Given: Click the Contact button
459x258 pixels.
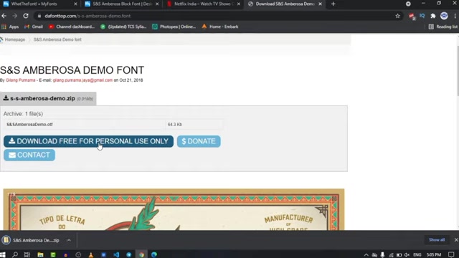Looking at the screenshot, I should point(29,155).
